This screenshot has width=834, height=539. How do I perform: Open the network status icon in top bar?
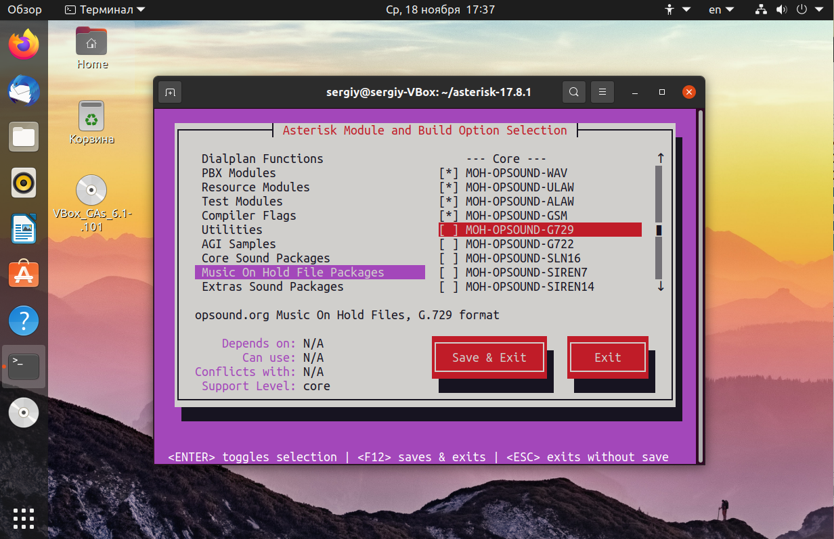click(x=762, y=9)
